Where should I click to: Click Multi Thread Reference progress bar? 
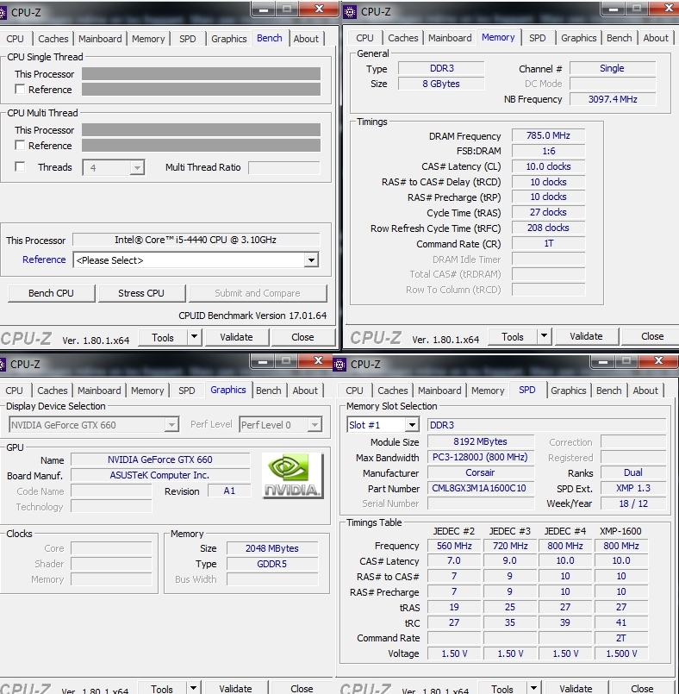(x=201, y=146)
